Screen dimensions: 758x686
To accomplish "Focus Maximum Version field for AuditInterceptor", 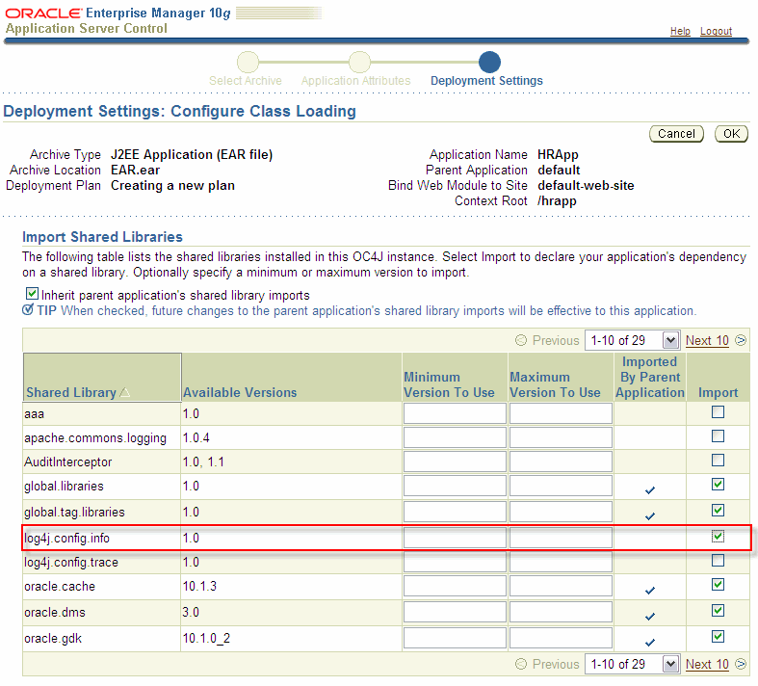I will click(x=561, y=462).
